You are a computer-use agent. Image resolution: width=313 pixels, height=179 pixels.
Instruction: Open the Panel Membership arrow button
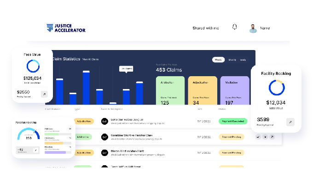tap(36, 150)
